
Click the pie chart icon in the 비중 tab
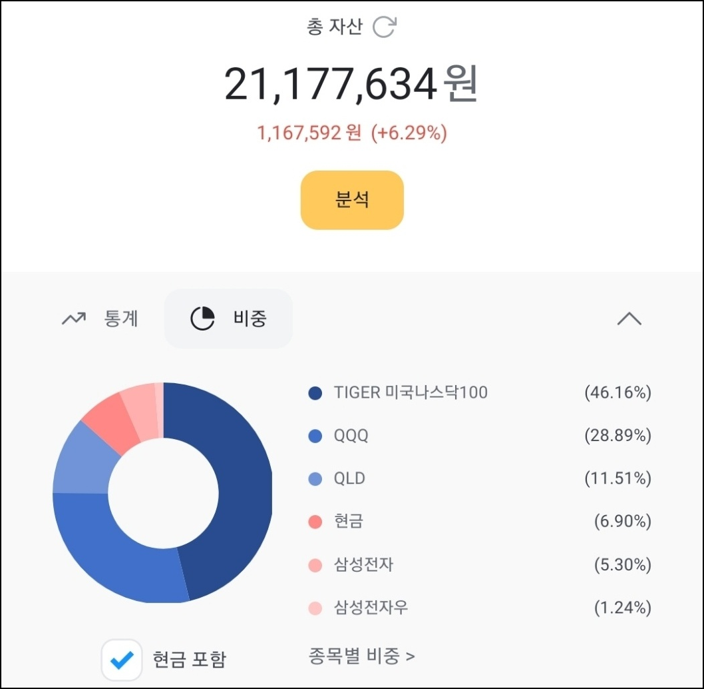point(202,319)
